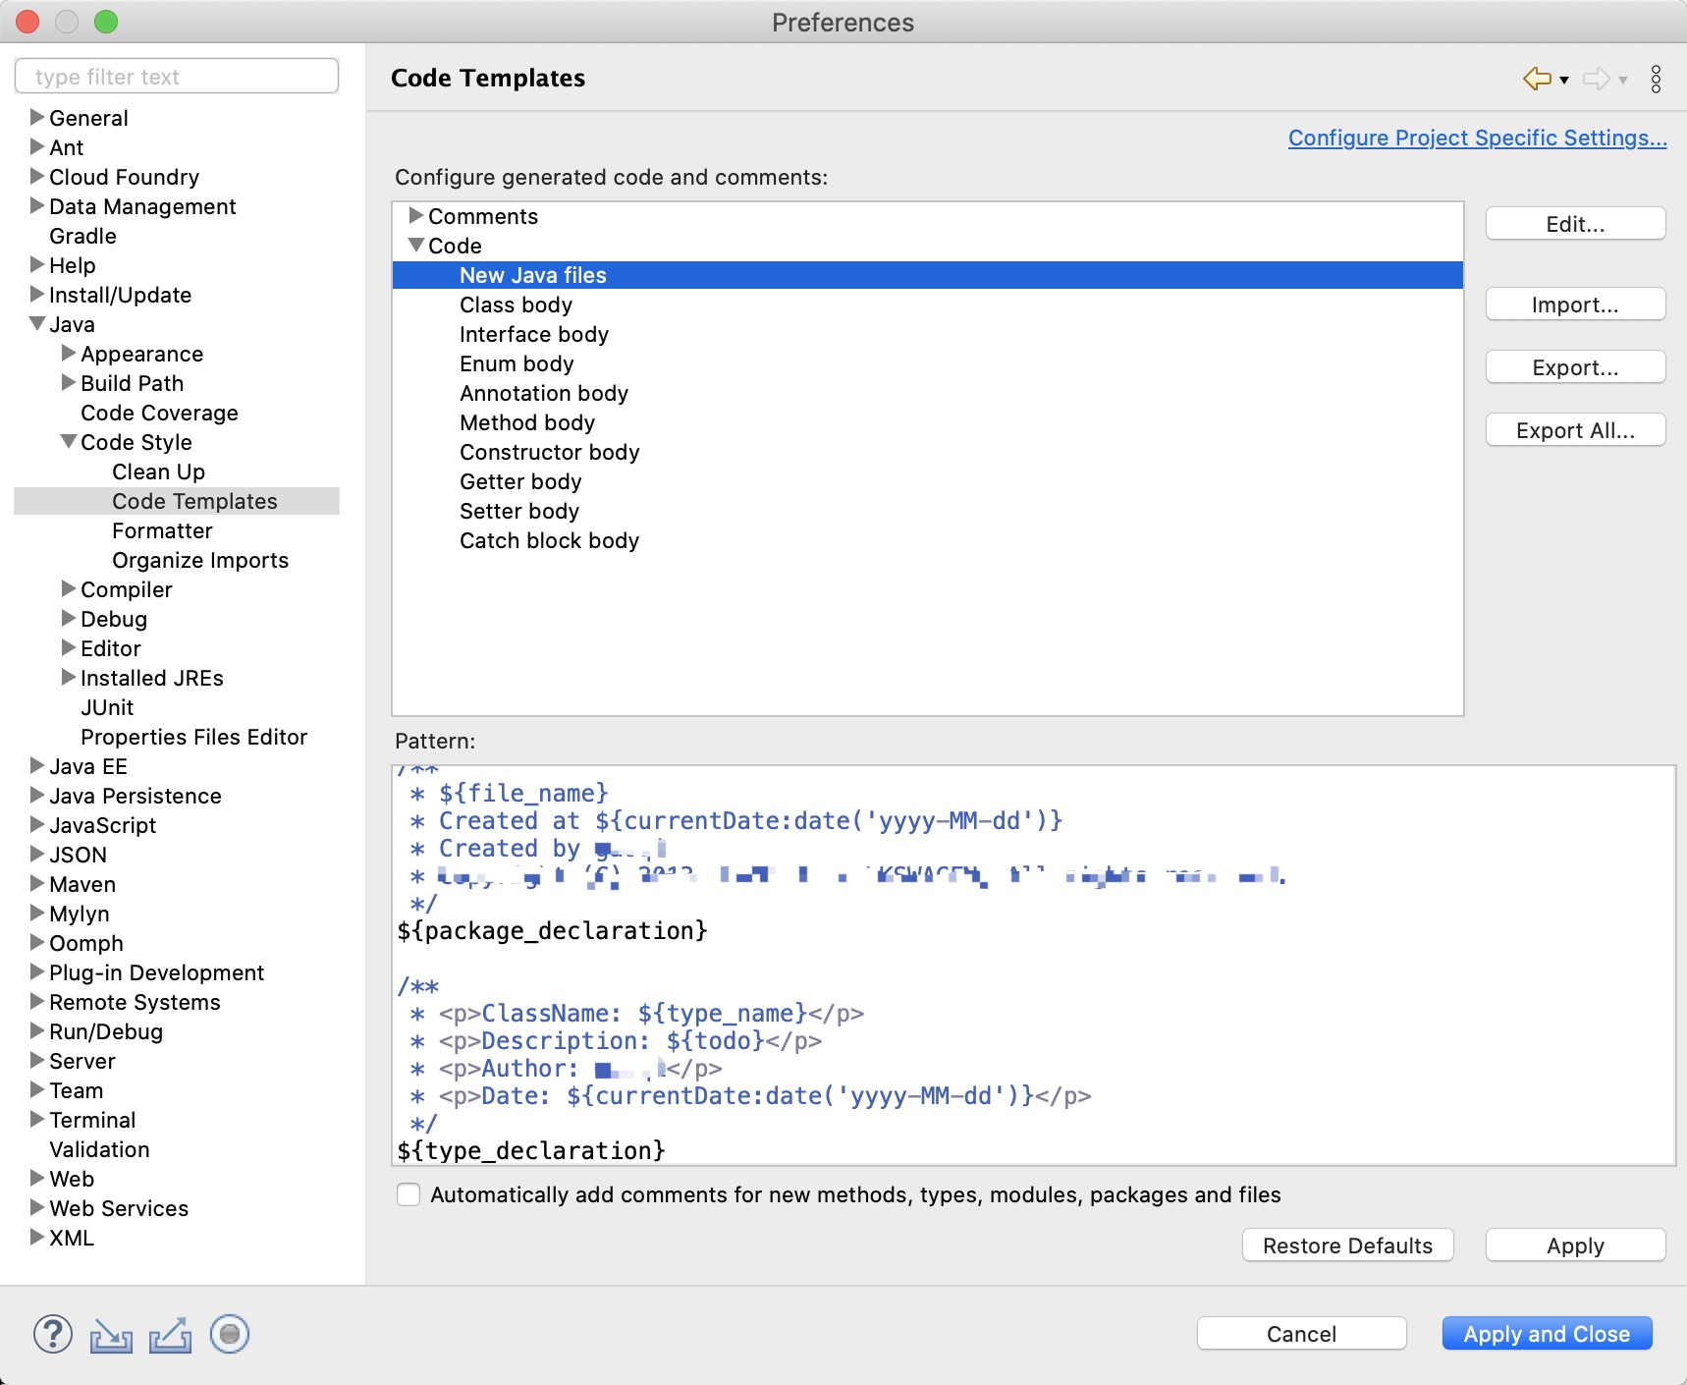Image resolution: width=1687 pixels, height=1385 pixels.
Task: Click inside the Pattern text area
Action: tap(1033, 966)
